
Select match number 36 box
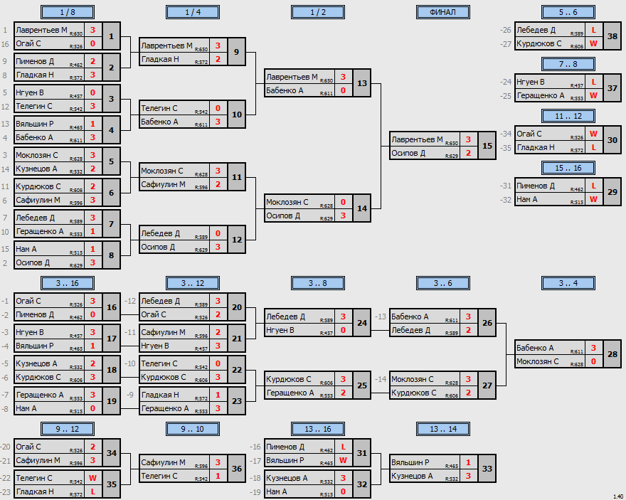pyautogui.click(x=236, y=469)
